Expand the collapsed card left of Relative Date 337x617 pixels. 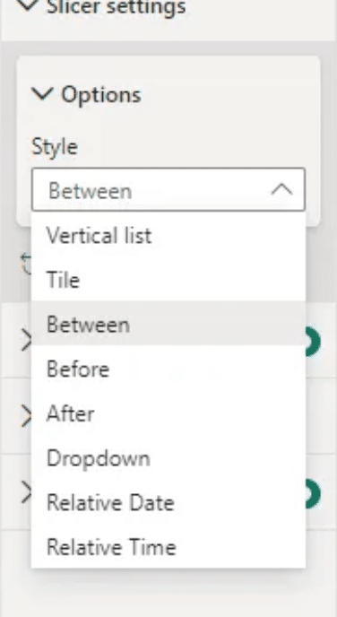(x=26, y=491)
